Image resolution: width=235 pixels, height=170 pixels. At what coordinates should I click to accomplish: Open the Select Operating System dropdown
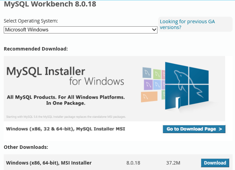[x=81, y=30]
